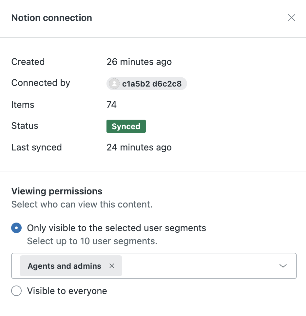Click the Notion connection title
Viewport: 306px width, 316px height.
(x=51, y=18)
